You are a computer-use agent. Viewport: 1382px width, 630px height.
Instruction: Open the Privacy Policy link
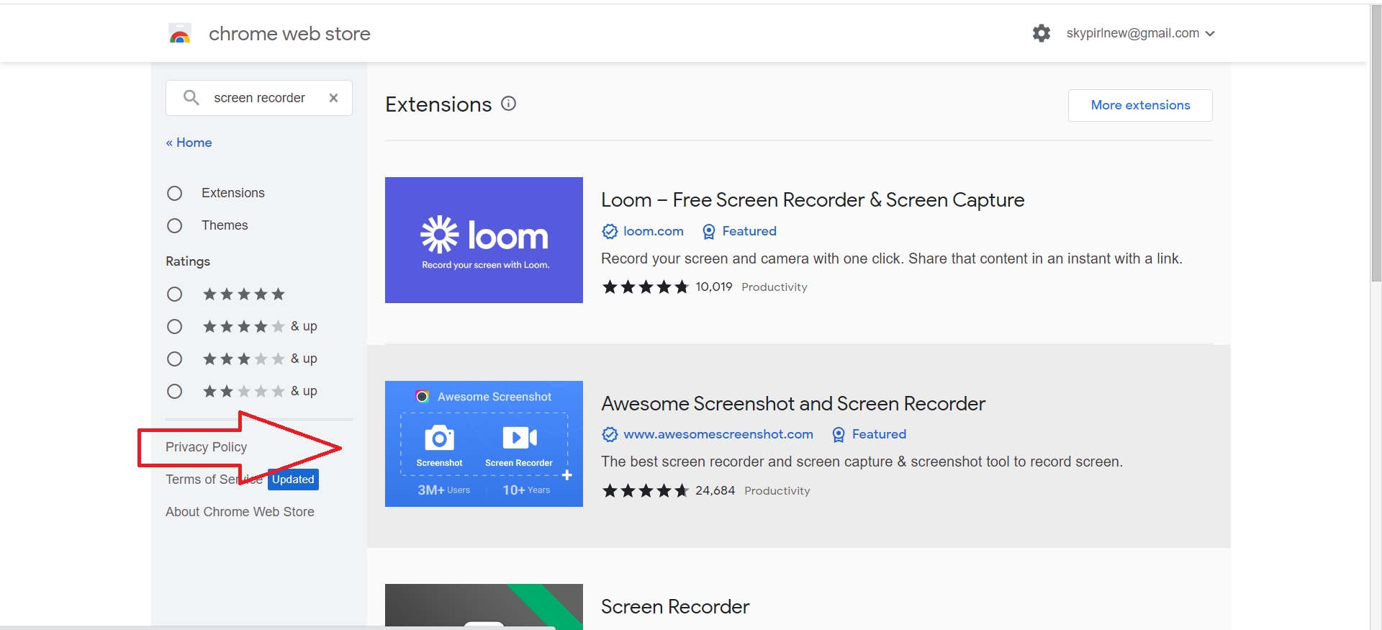click(206, 447)
